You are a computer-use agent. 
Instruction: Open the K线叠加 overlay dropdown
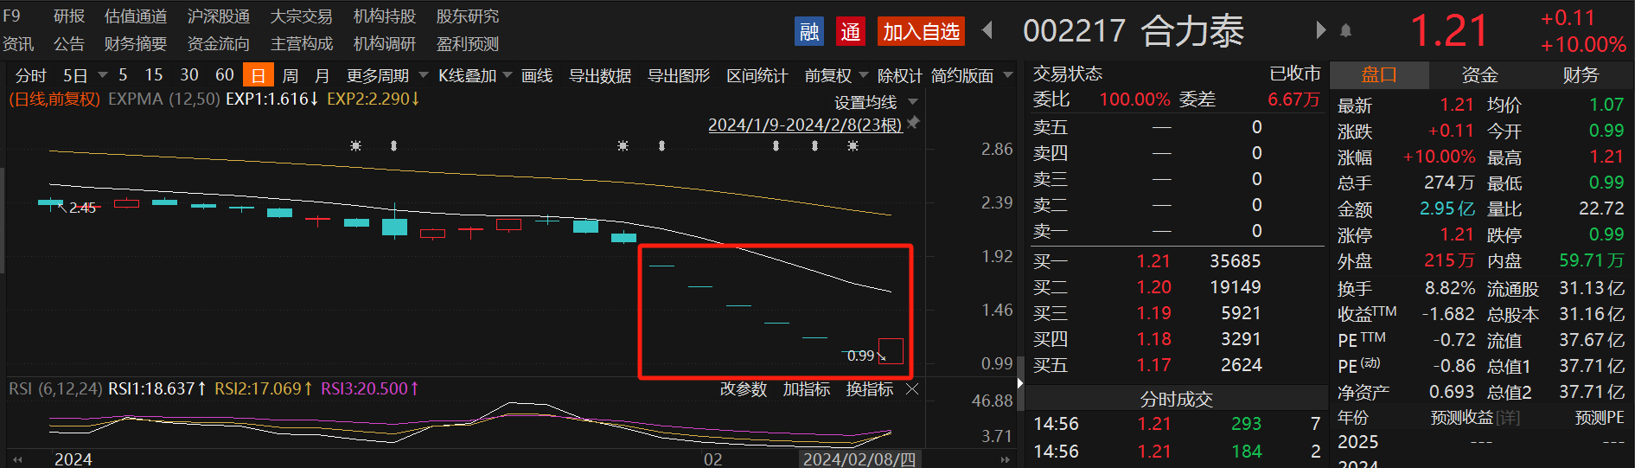pyautogui.click(x=508, y=75)
